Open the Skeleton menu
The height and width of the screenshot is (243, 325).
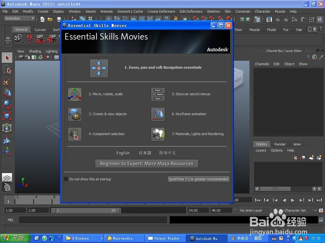(213, 11)
